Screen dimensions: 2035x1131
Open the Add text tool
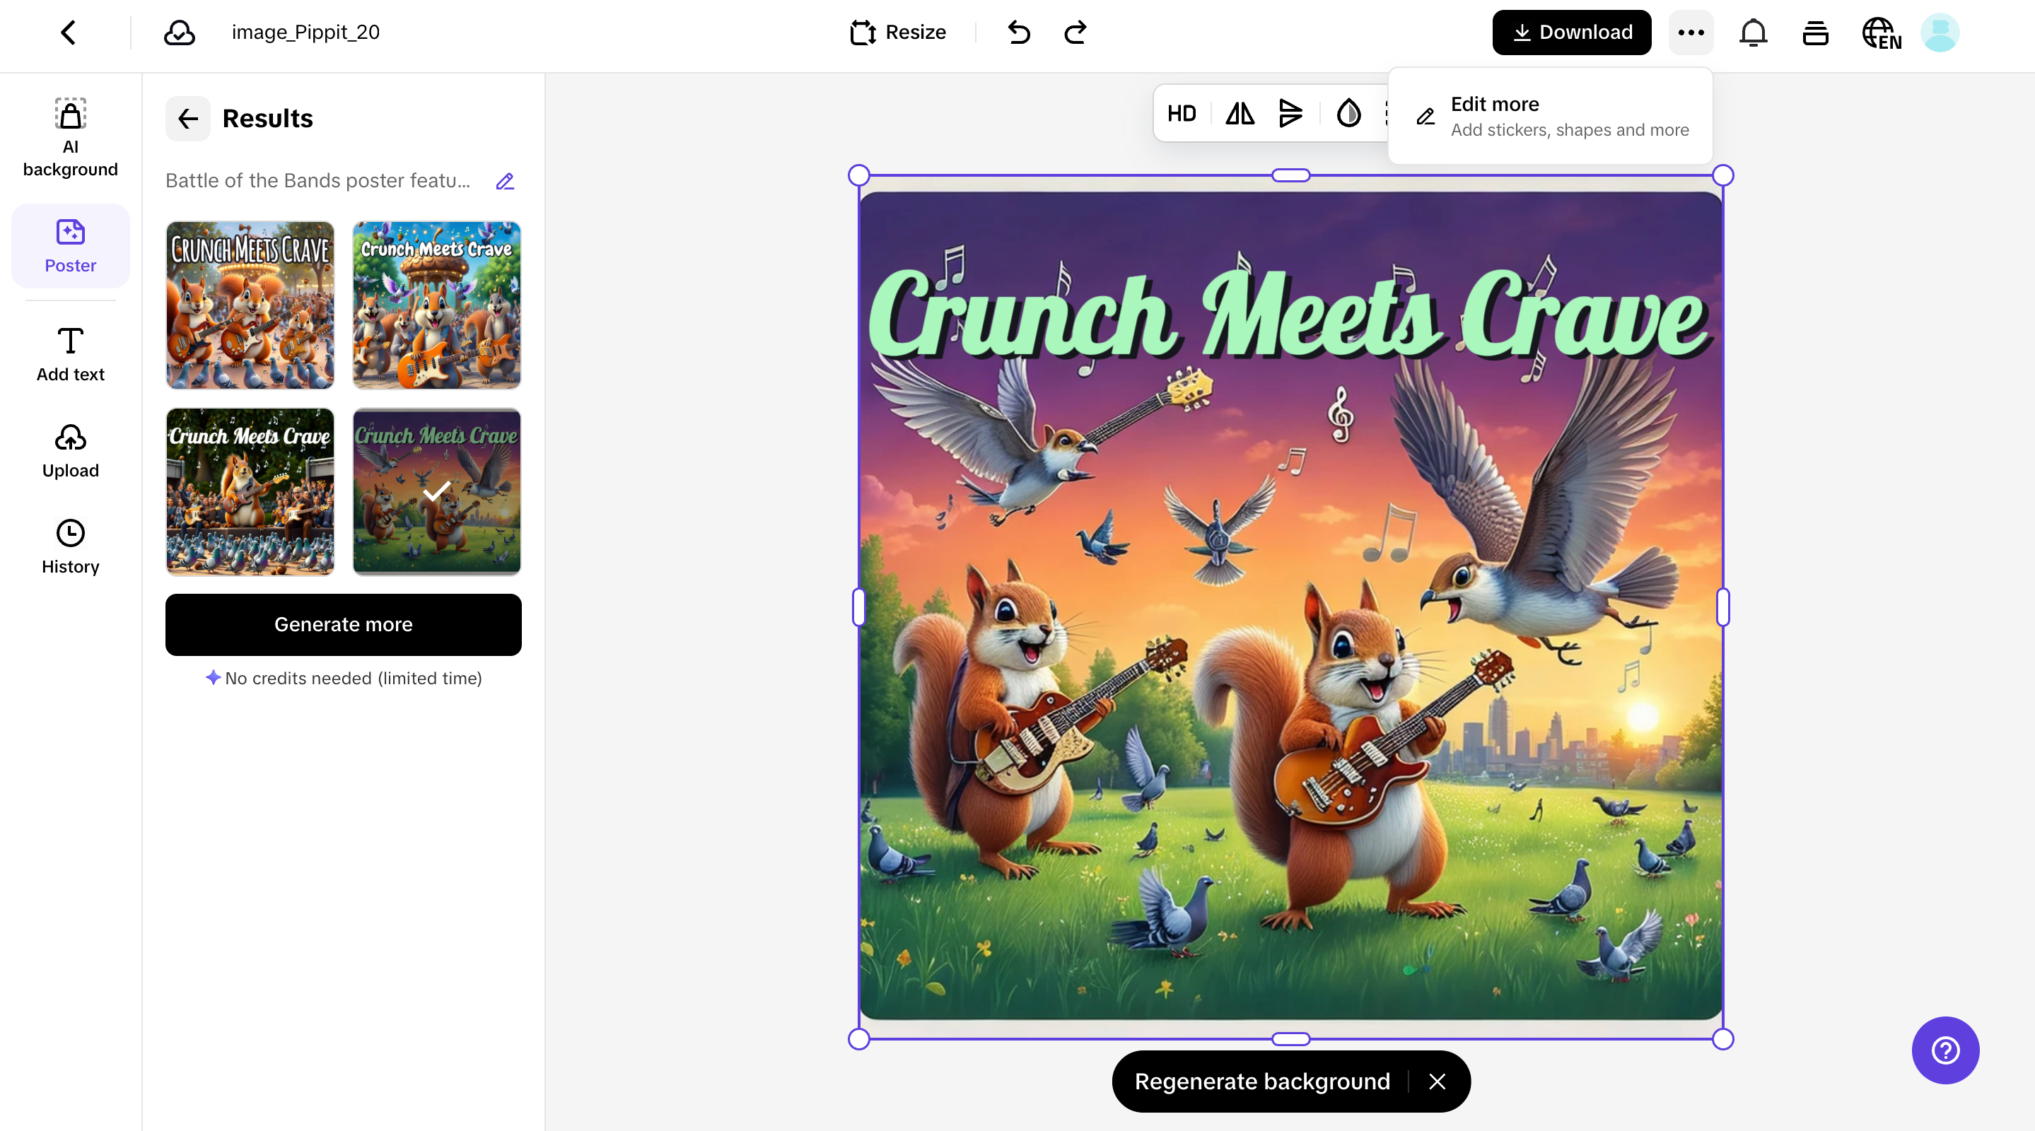70,355
